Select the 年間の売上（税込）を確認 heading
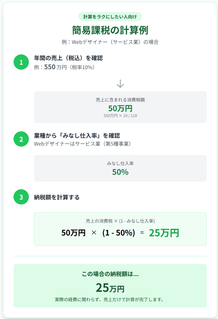This screenshot has width=218, height=319. click(68, 58)
